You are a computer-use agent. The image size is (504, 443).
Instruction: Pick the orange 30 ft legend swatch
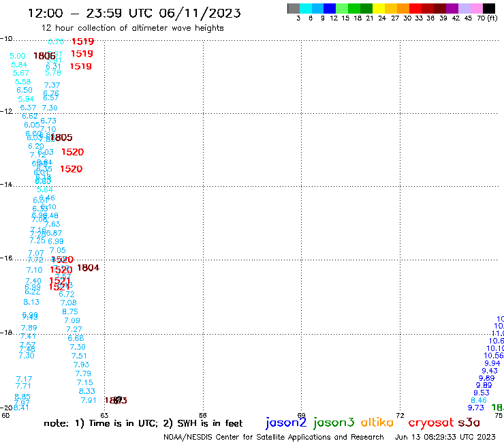403,8
